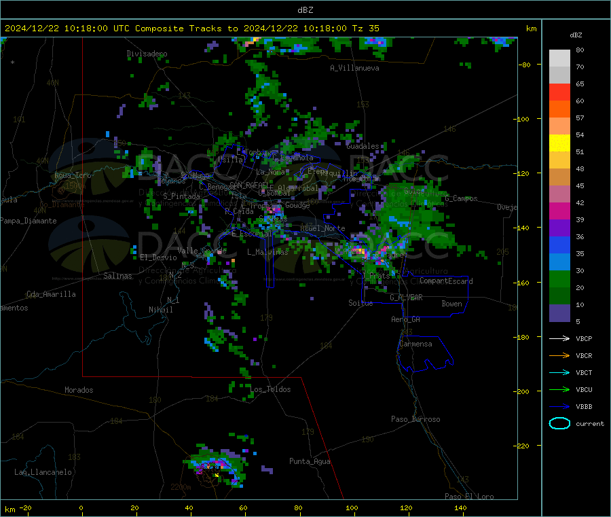Screen dimensions: 611x517
Task: Click the Lag.Llancanelo map label
Action: 43,472
